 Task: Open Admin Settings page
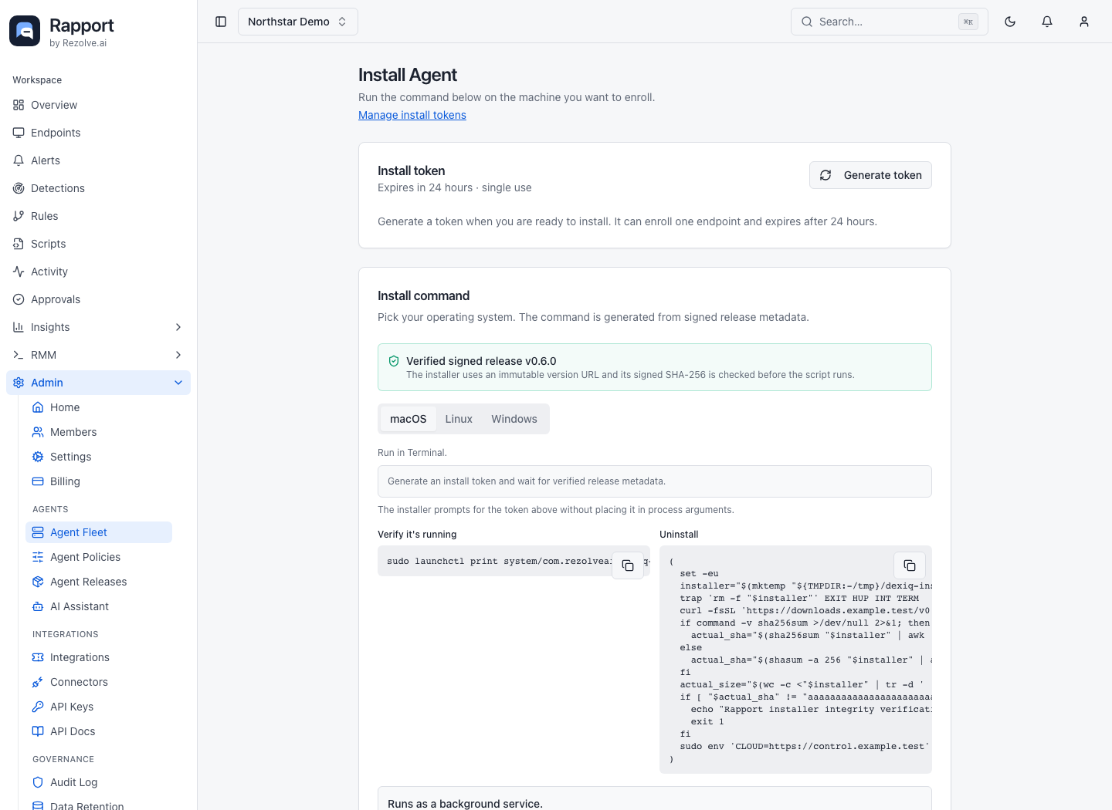tap(99, 457)
